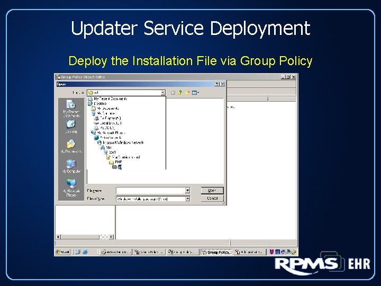Click the Cancel button
The width and height of the screenshot is (381, 286).
(212, 199)
